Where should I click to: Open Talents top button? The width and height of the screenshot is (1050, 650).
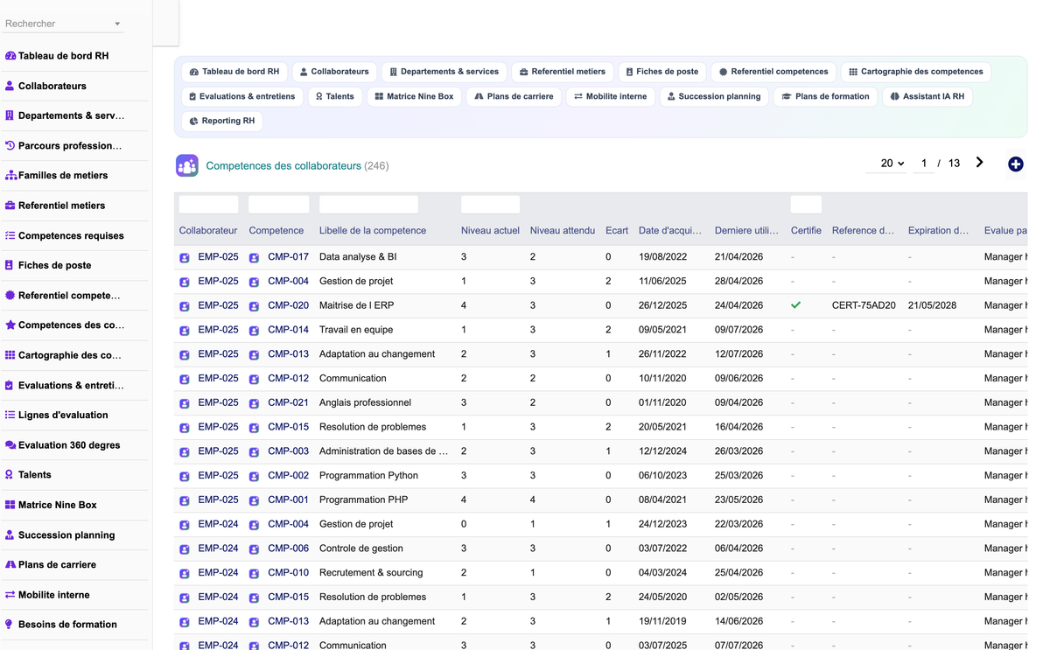point(335,96)
